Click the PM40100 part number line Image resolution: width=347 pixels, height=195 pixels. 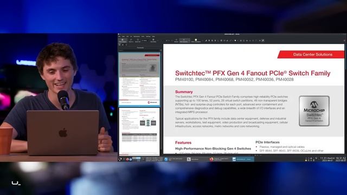tap(234, 80)
